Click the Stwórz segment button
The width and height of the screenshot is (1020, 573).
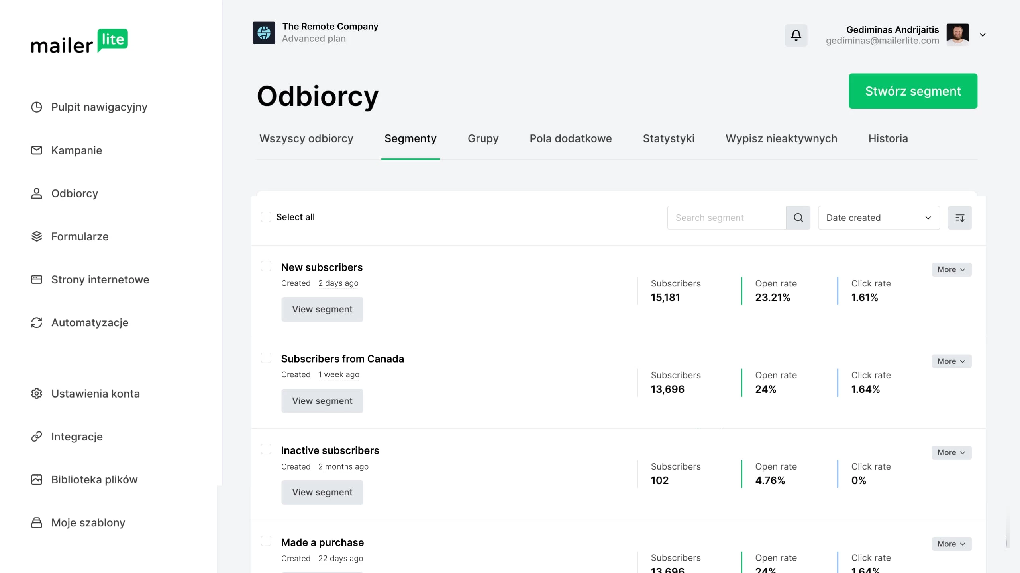[912, 91]
